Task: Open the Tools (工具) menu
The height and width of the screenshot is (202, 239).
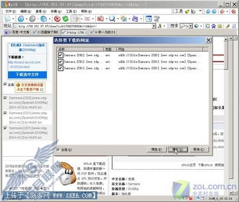Action: coord(71,11)
